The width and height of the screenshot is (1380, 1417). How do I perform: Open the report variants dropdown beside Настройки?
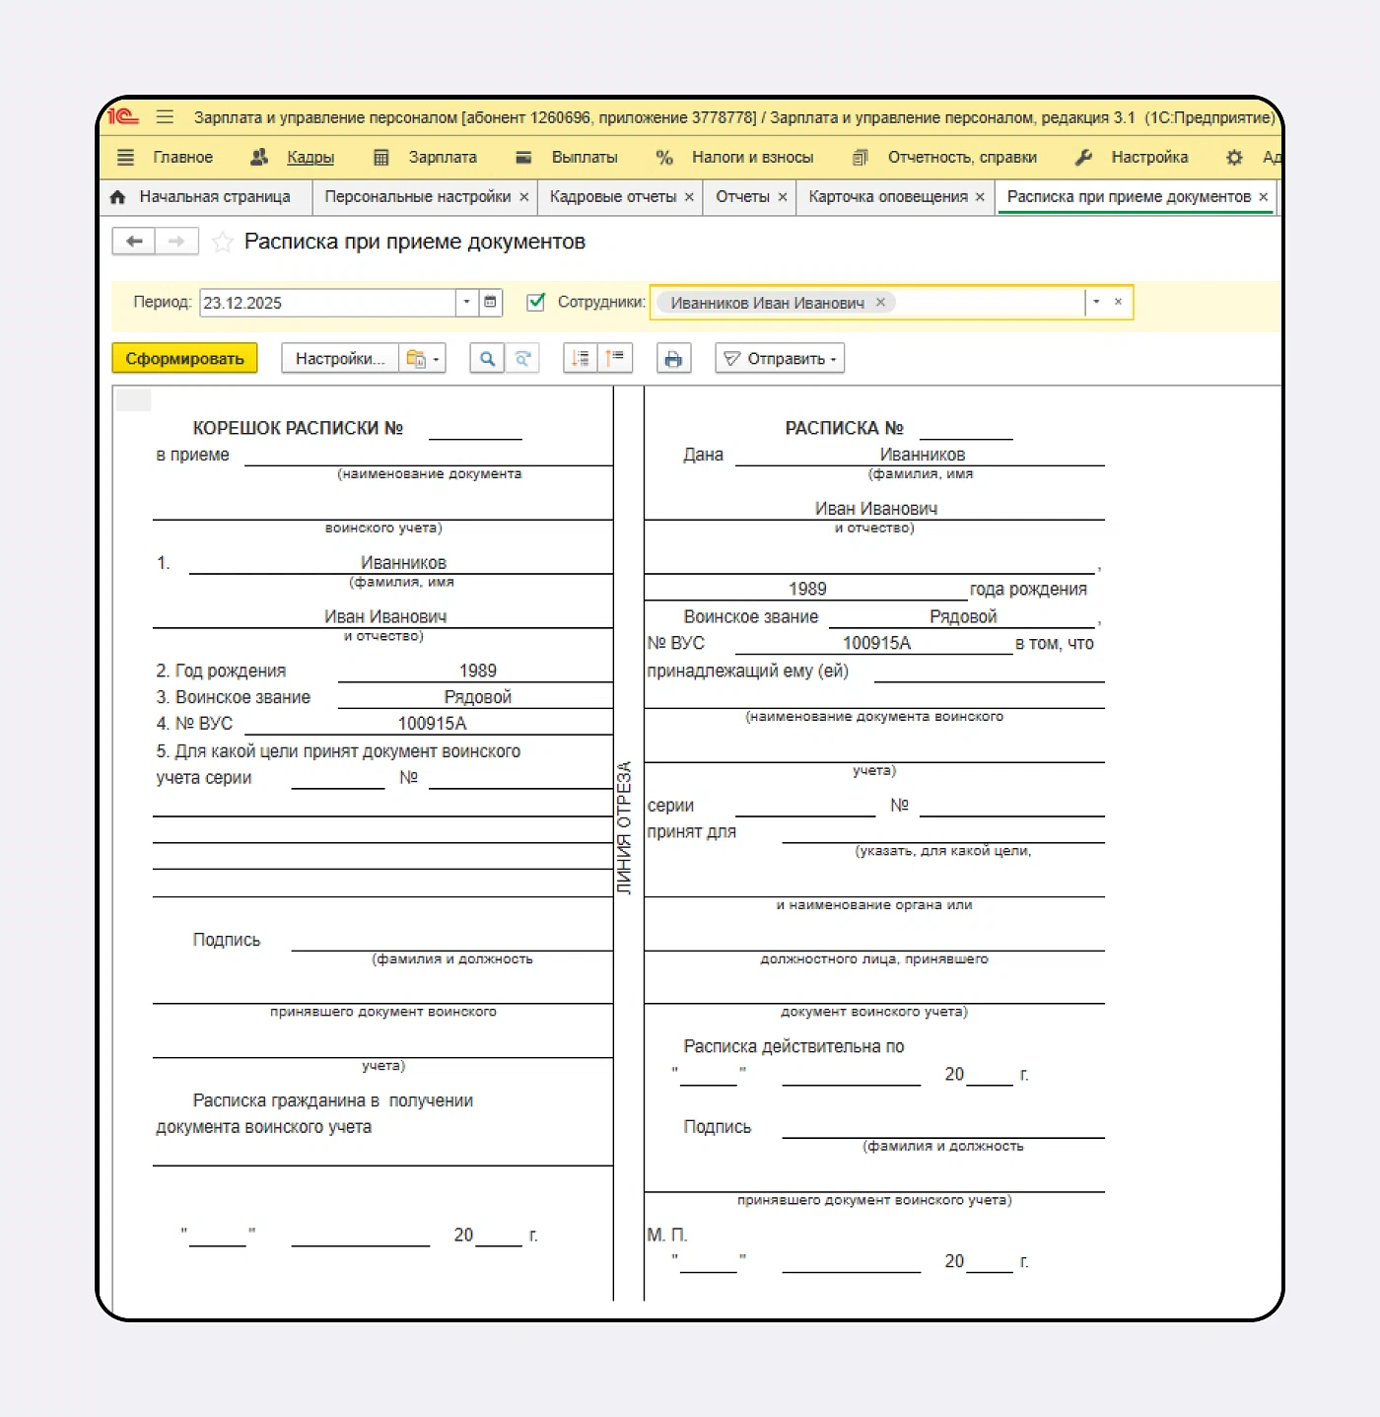click(x=423, y=359)
